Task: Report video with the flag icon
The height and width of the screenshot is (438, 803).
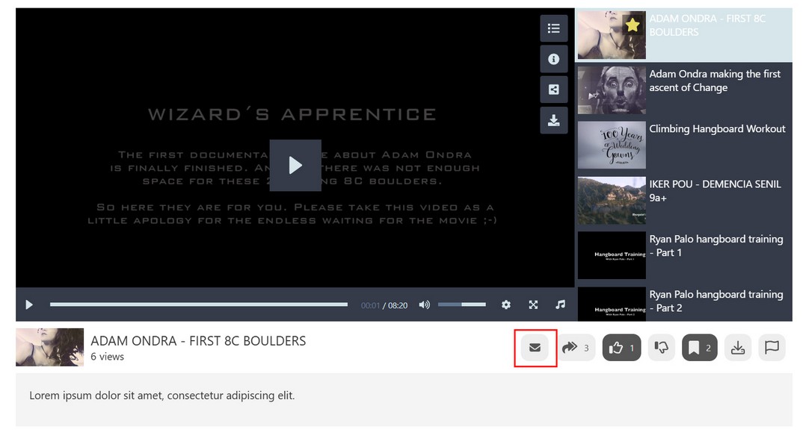Action: pyautogui.click(x=772, y=348)
